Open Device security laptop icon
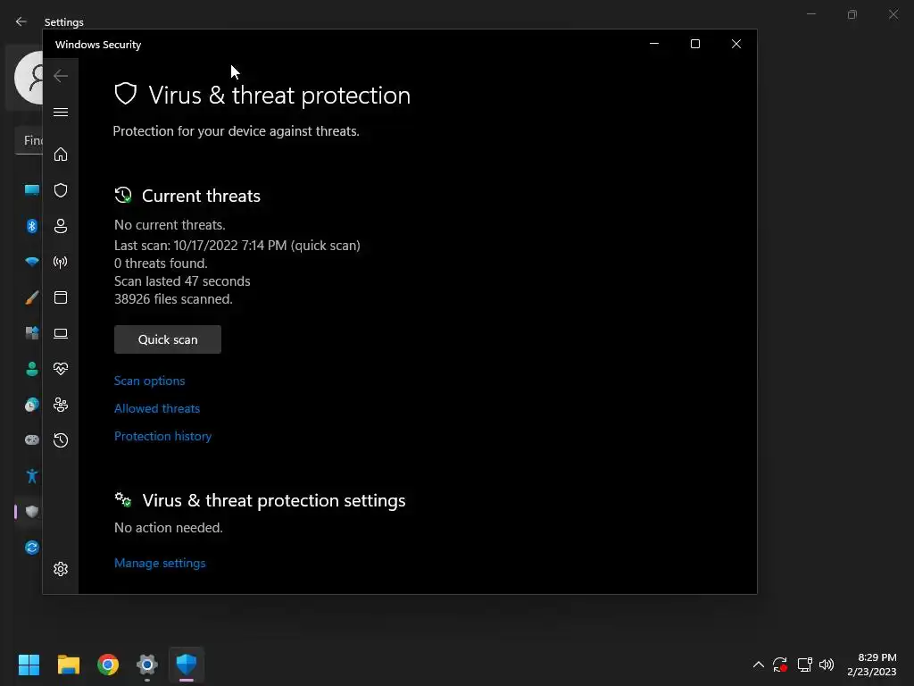This screenshot has width=914, height=686. [x=61, y=333]
